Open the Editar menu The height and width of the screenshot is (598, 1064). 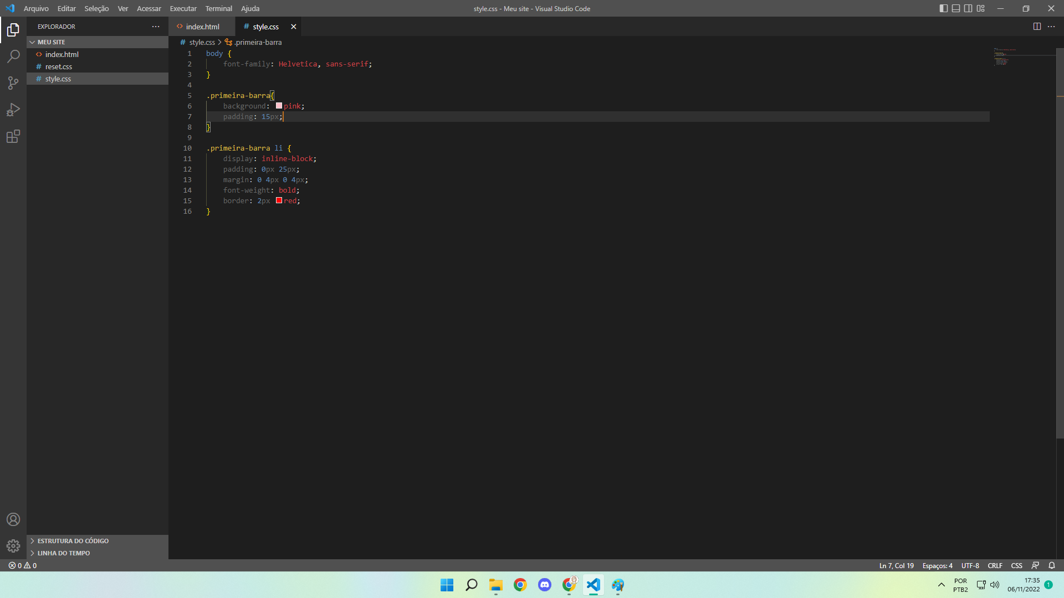pyautogui.click(x=66, y=8)
